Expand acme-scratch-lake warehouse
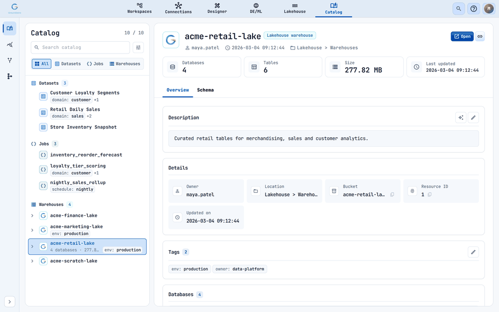This screenshot has height=312, width=499. click(x=32, y=261)
